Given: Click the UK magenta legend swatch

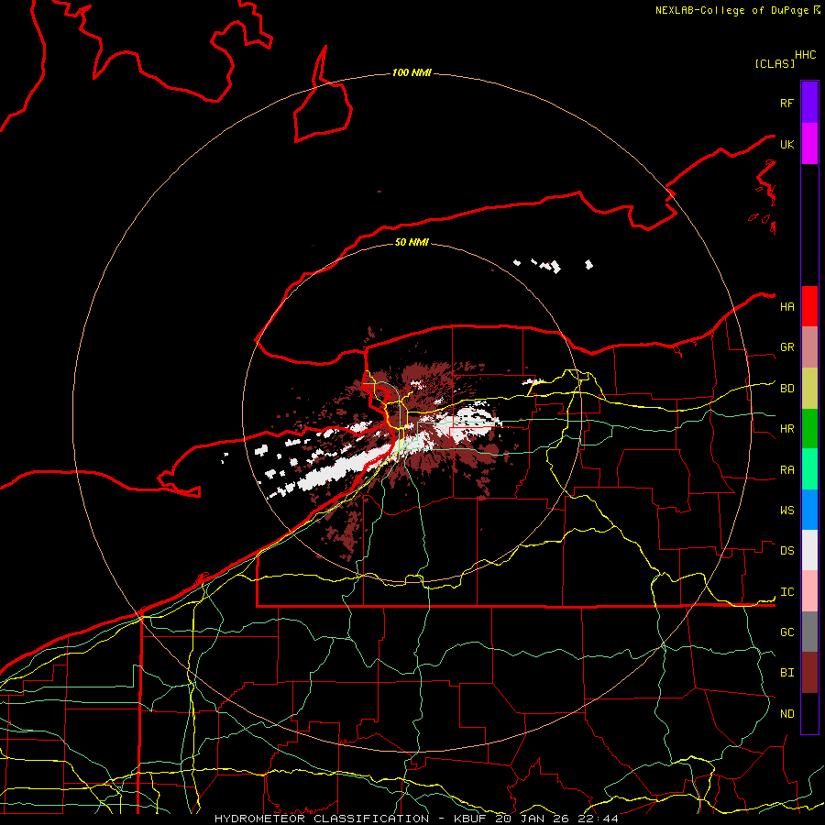Looking at the screenshot, I should point(809,144).
